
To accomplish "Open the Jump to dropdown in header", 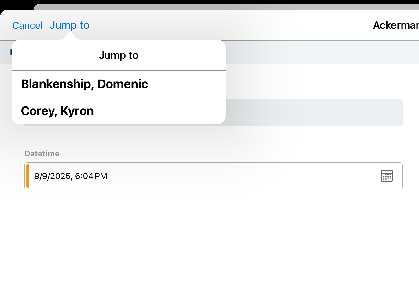I will coord(69,25).
